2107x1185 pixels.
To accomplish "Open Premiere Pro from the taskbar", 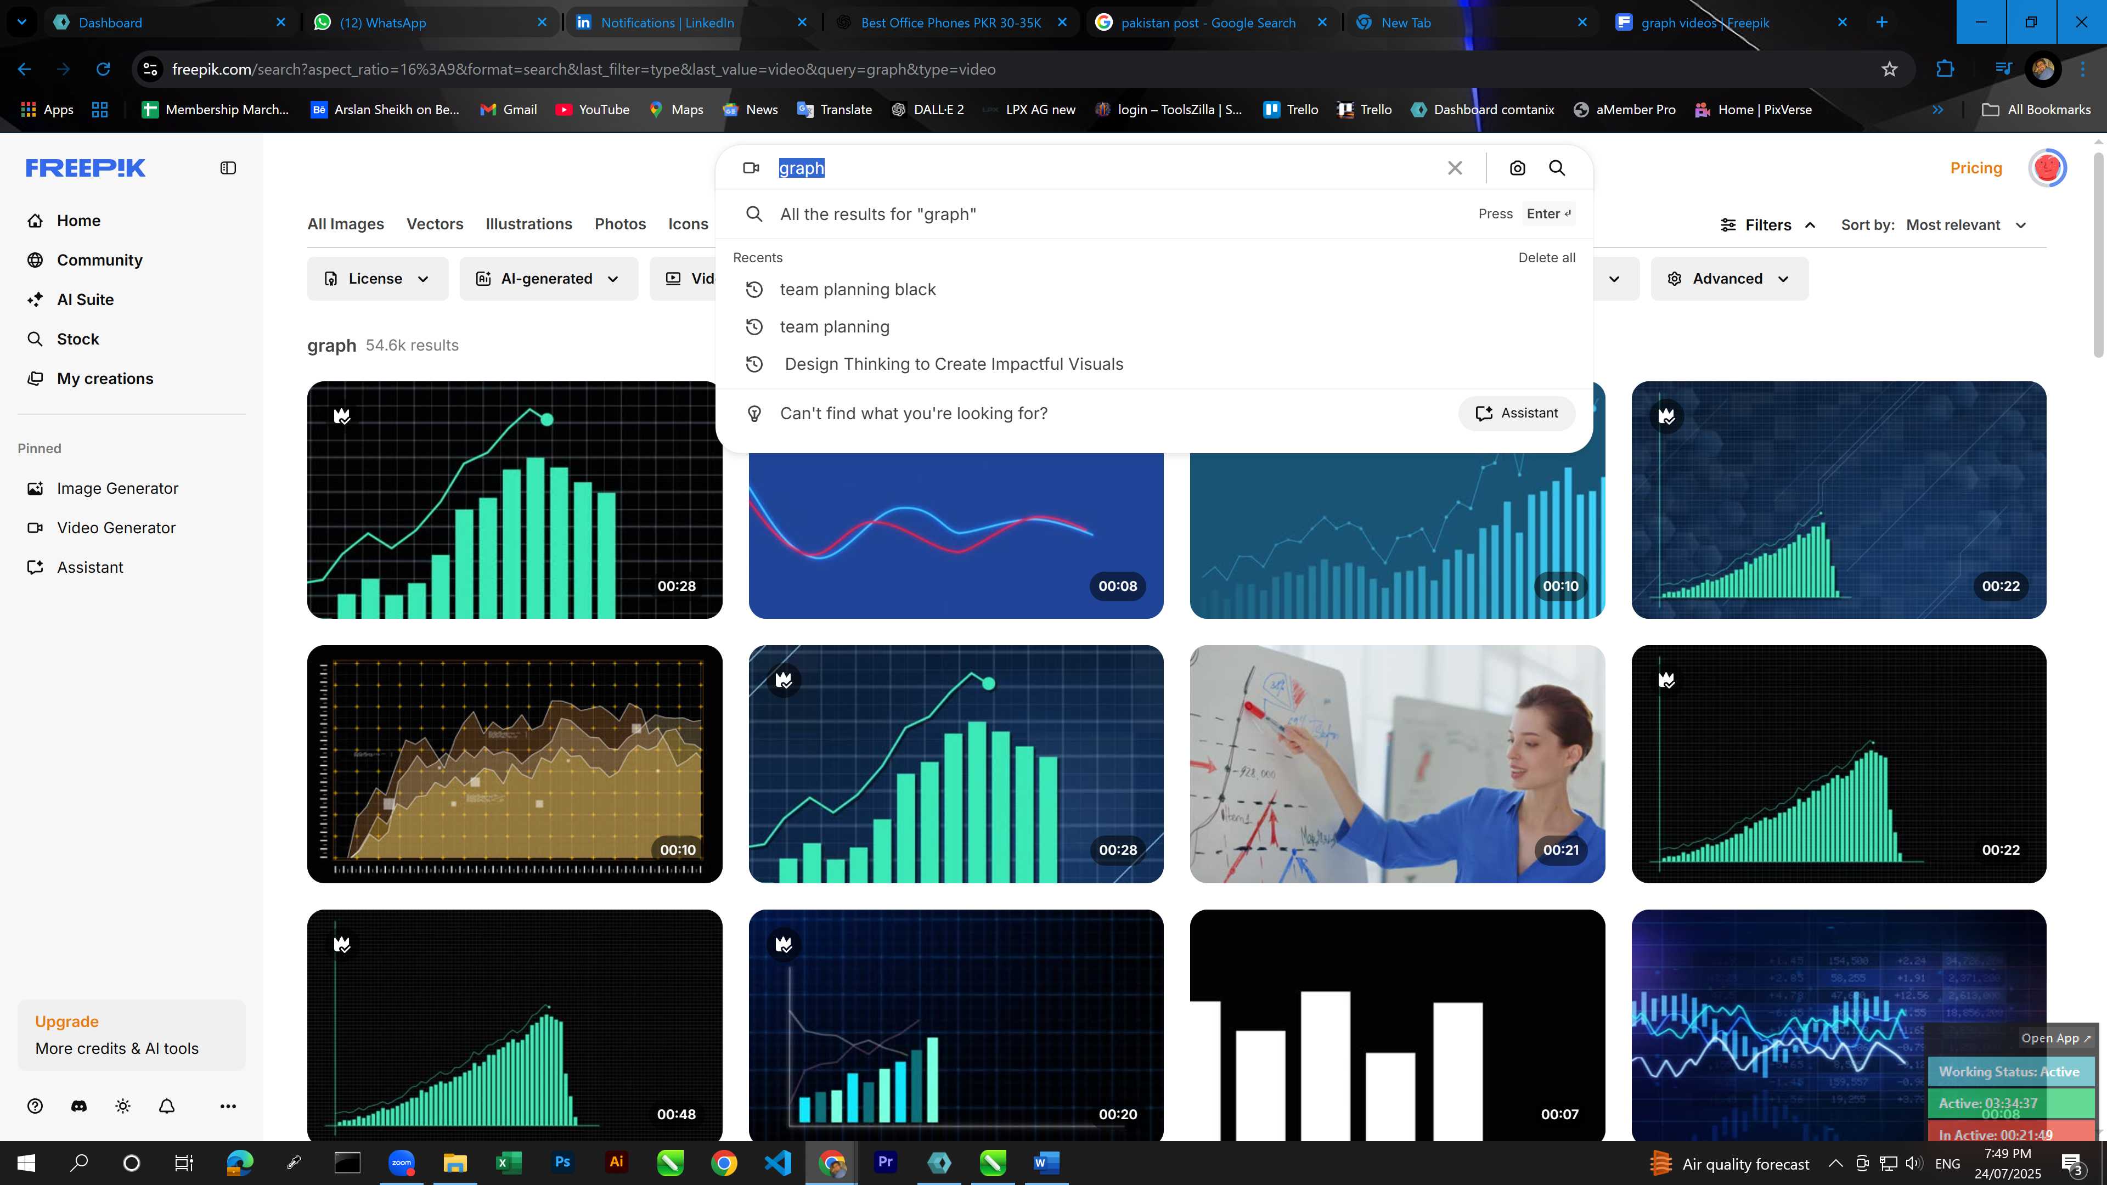I will pyautogui.click(x=885, y=1162).
